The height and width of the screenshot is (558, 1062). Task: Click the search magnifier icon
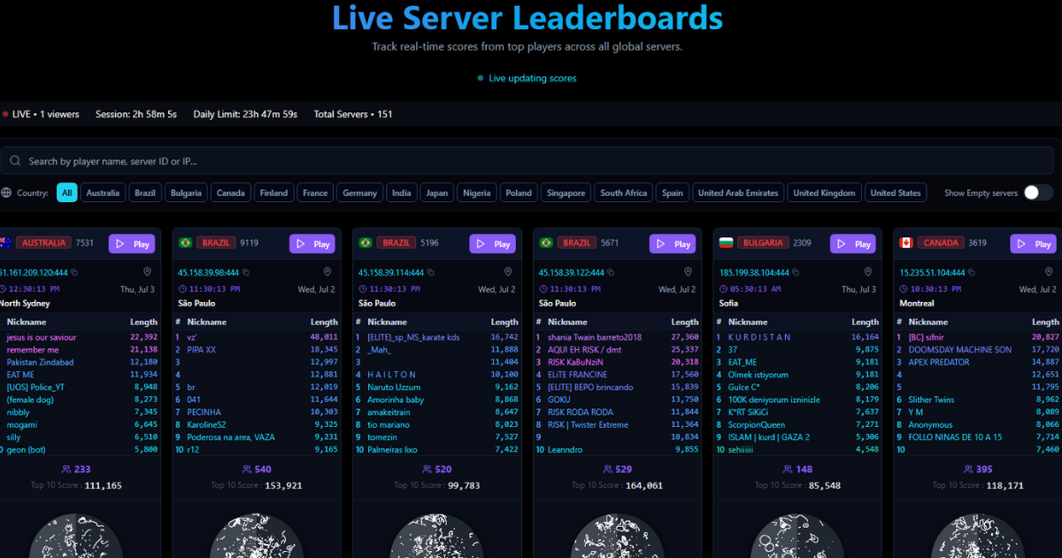[17, 160]
